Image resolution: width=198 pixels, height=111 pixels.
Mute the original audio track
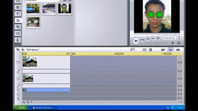coord(179,71)
